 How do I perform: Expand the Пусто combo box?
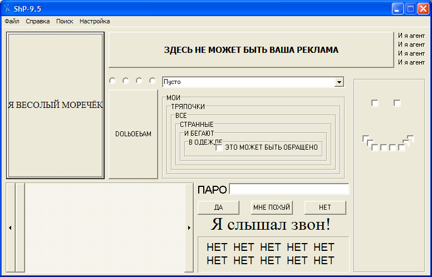pyautogui.click(x=339, y=82)
